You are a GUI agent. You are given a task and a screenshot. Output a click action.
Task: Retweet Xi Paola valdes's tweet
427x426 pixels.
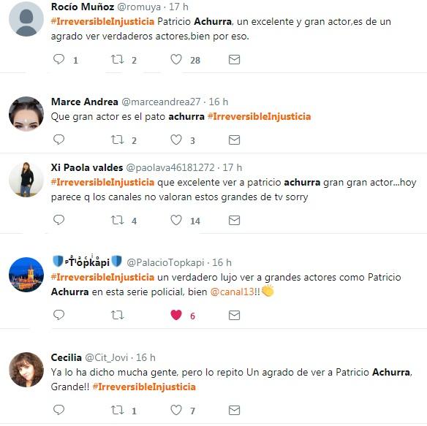(x=118, y=220)
